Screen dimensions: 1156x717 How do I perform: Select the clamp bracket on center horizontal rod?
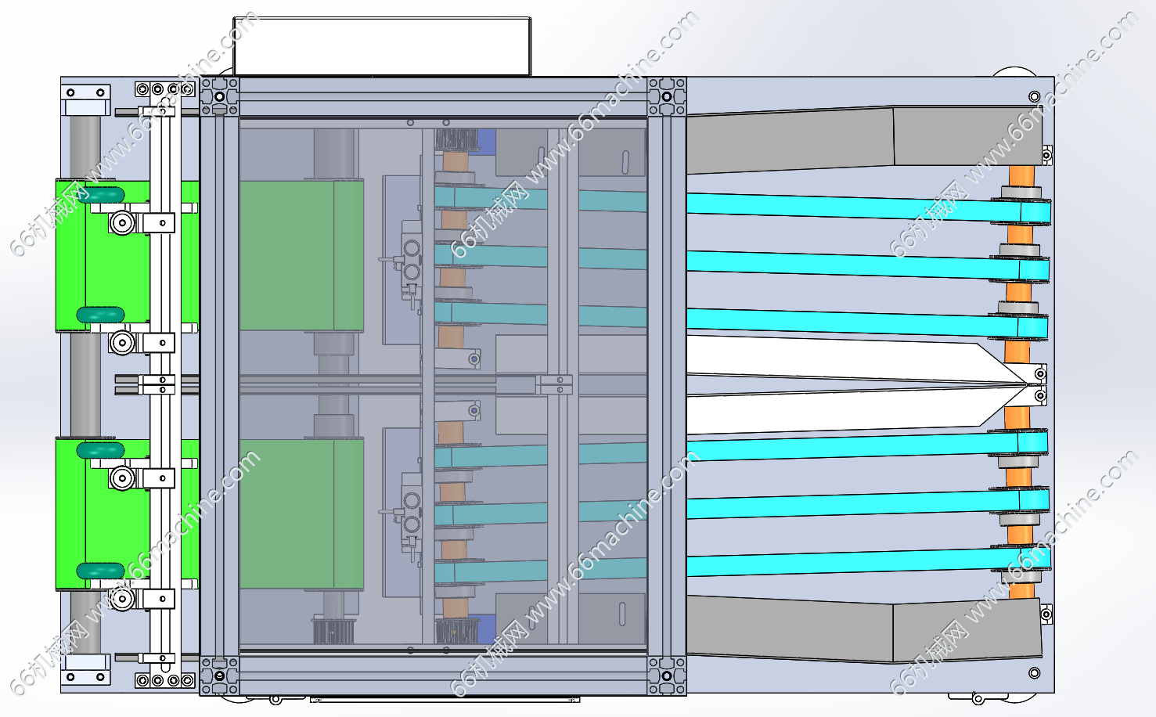tap(554, 384)
